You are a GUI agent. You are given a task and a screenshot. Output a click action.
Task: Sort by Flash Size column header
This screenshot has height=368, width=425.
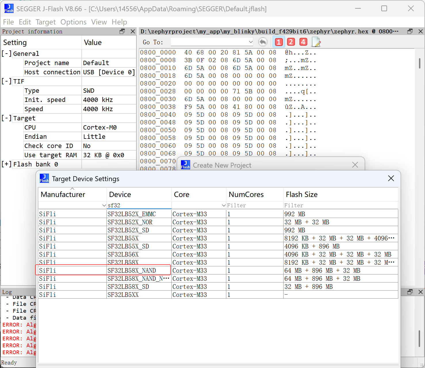tap(302, 195)
